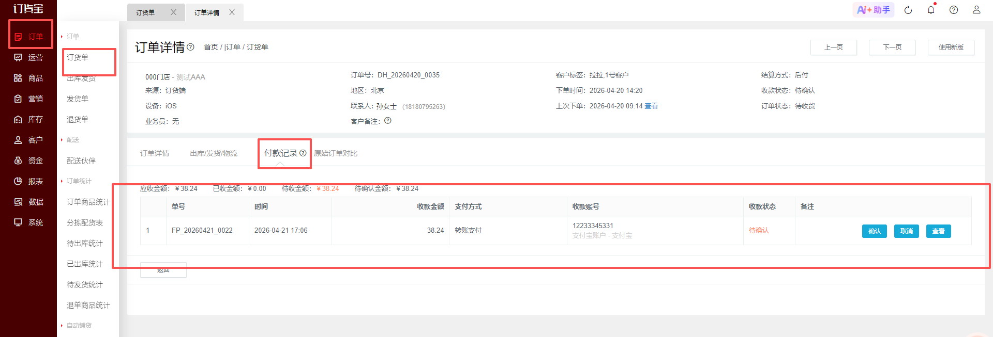
Task: Click the blue 查看 button in the payment row
Action: pyautogui.click(x=939, y=231)
